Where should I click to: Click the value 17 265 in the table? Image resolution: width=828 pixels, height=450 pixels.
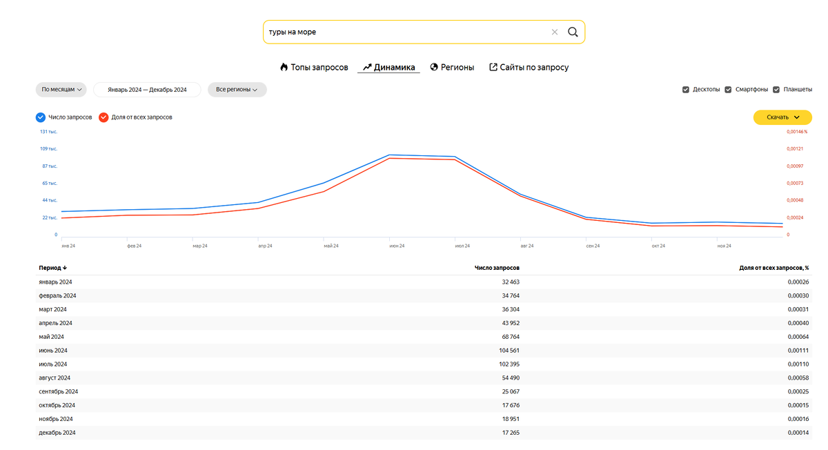tap(511, 433)
